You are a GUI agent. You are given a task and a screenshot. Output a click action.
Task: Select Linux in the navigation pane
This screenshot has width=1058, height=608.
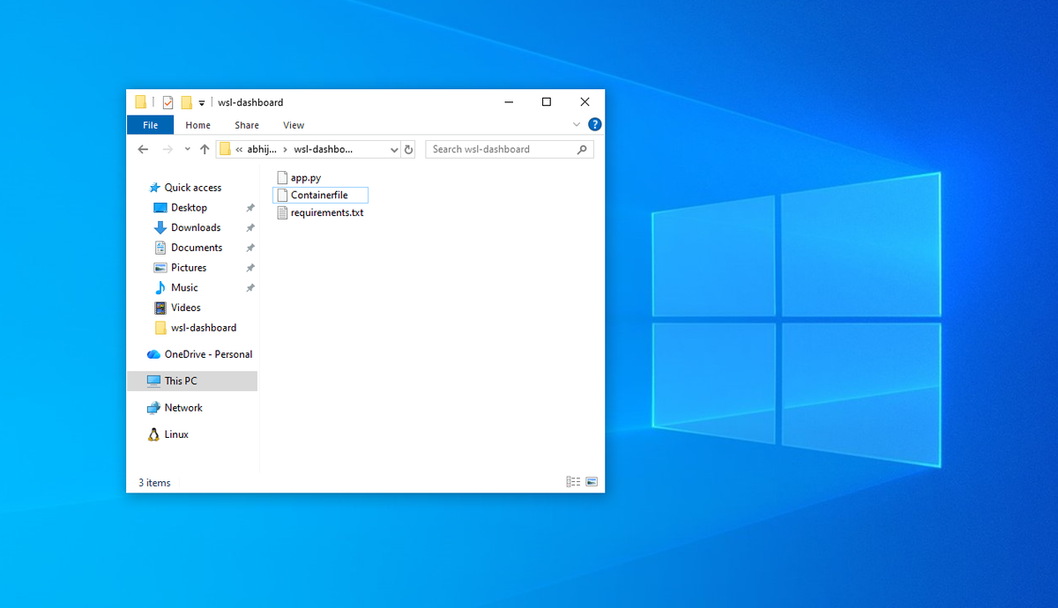click(176, 434)
